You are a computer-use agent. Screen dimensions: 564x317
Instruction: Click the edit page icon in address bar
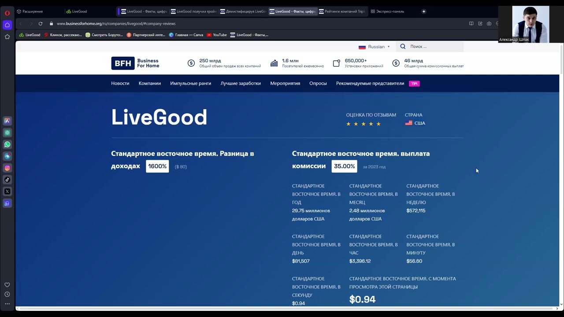coord(480,23)
